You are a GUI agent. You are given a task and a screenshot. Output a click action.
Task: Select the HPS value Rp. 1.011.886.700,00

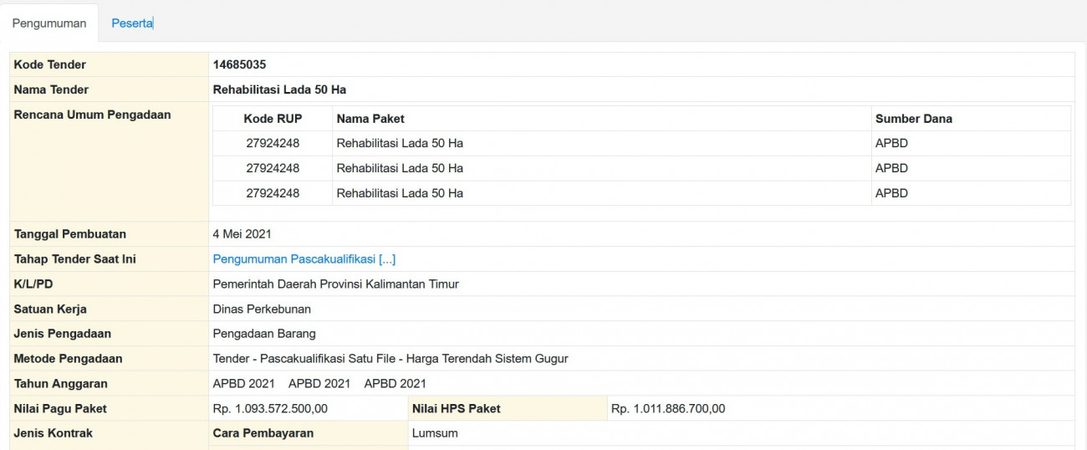click(x=668, y=409)
